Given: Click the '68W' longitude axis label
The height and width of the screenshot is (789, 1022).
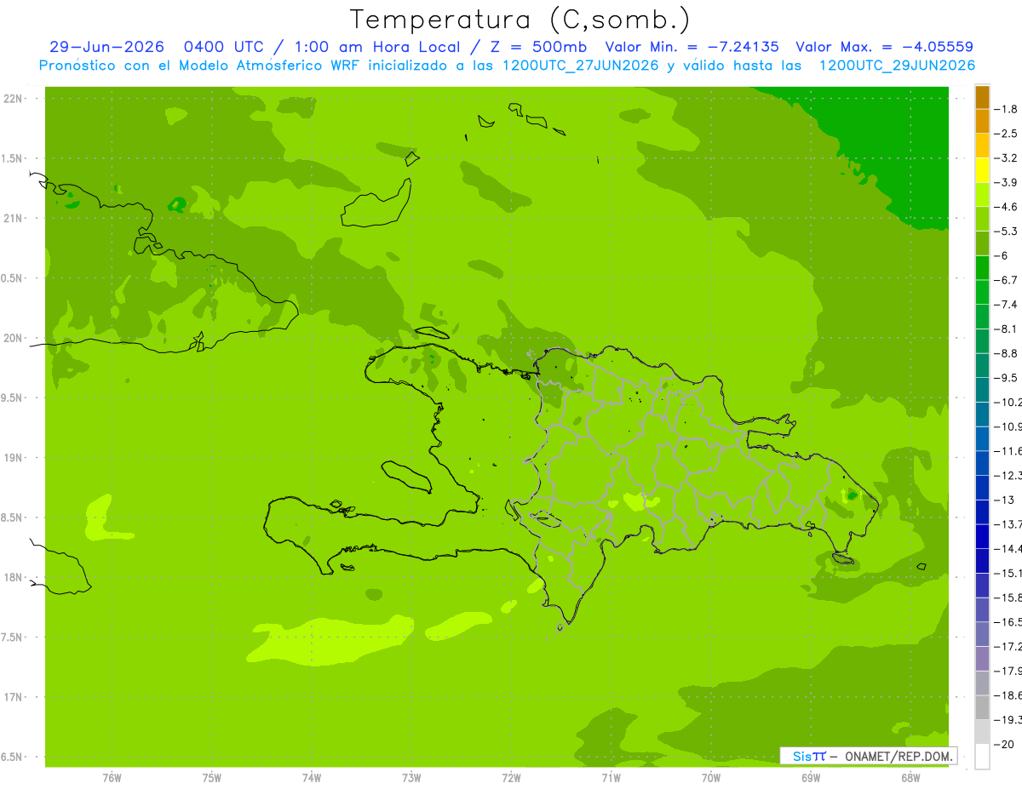Looking at the screenshot, I should tap(910, 778).
